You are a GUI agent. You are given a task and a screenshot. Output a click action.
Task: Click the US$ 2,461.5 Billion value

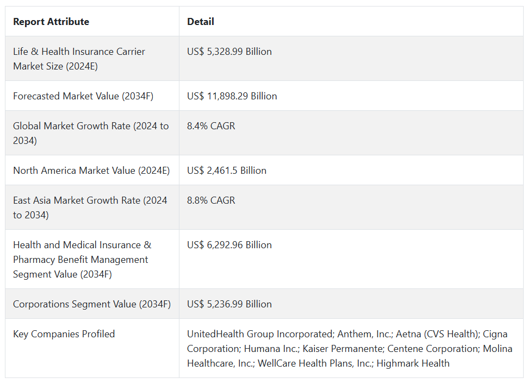click(x=227, y=171)
